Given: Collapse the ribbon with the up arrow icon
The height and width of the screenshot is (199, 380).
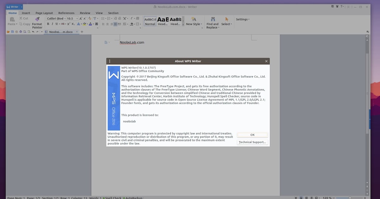Looking at the screenshot, I should [348, 6].
